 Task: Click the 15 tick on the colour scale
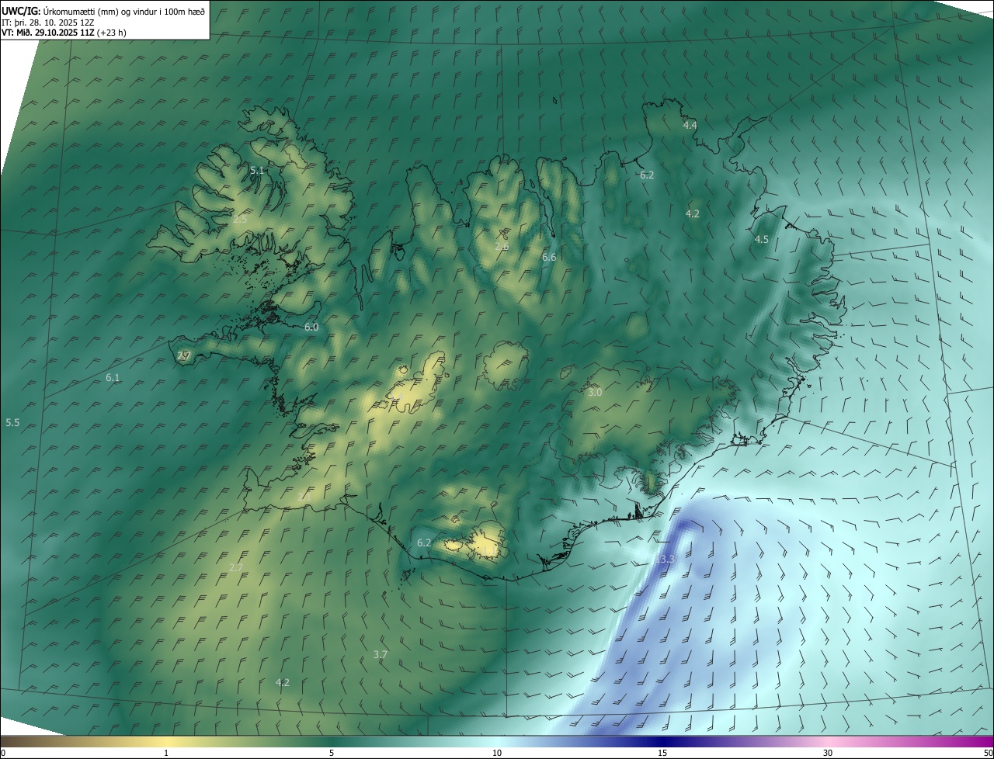[662, 753]
